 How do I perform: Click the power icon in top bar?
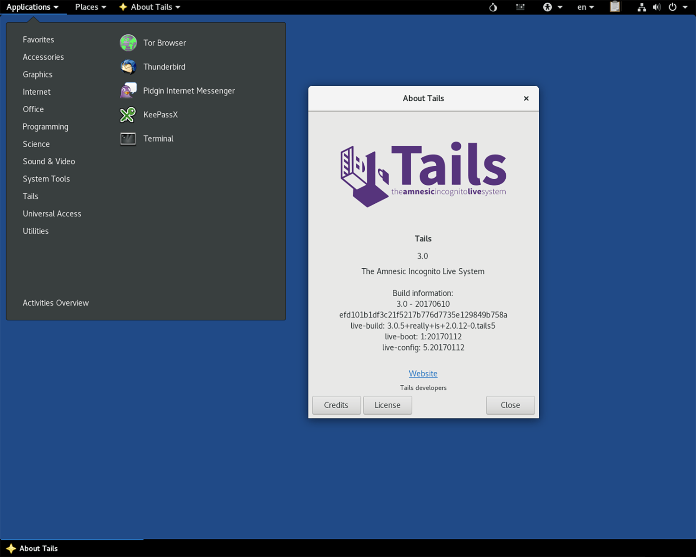click(x=672, y=7)
